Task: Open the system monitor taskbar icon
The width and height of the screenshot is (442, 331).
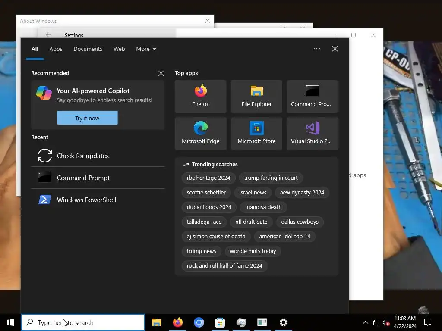Action: pos(241,322)
